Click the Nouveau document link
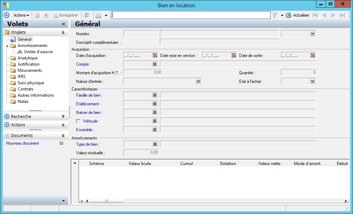The height and width of the screenshot is (214, 353). (22, 143)
